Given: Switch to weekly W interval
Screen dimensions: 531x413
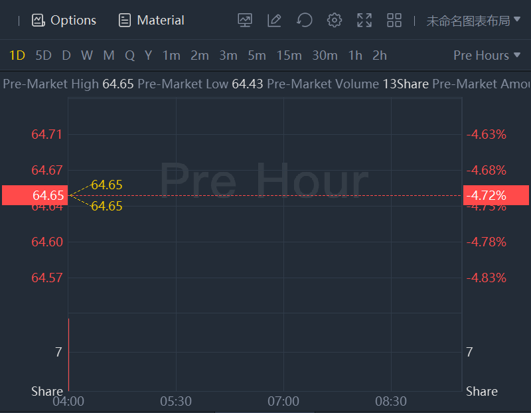Looking at the screenshot, I should click(87, 55).
